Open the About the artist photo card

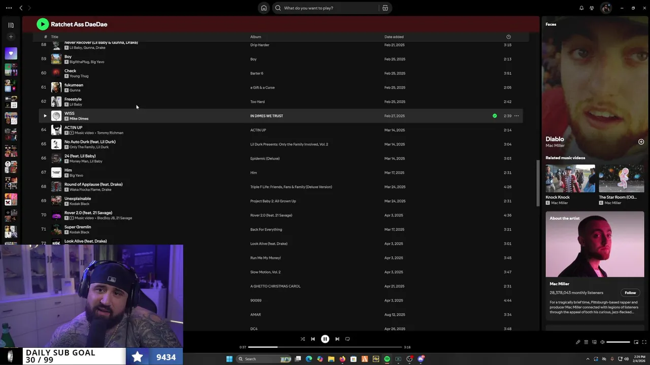pyautogui.click(x=595, y=244)
